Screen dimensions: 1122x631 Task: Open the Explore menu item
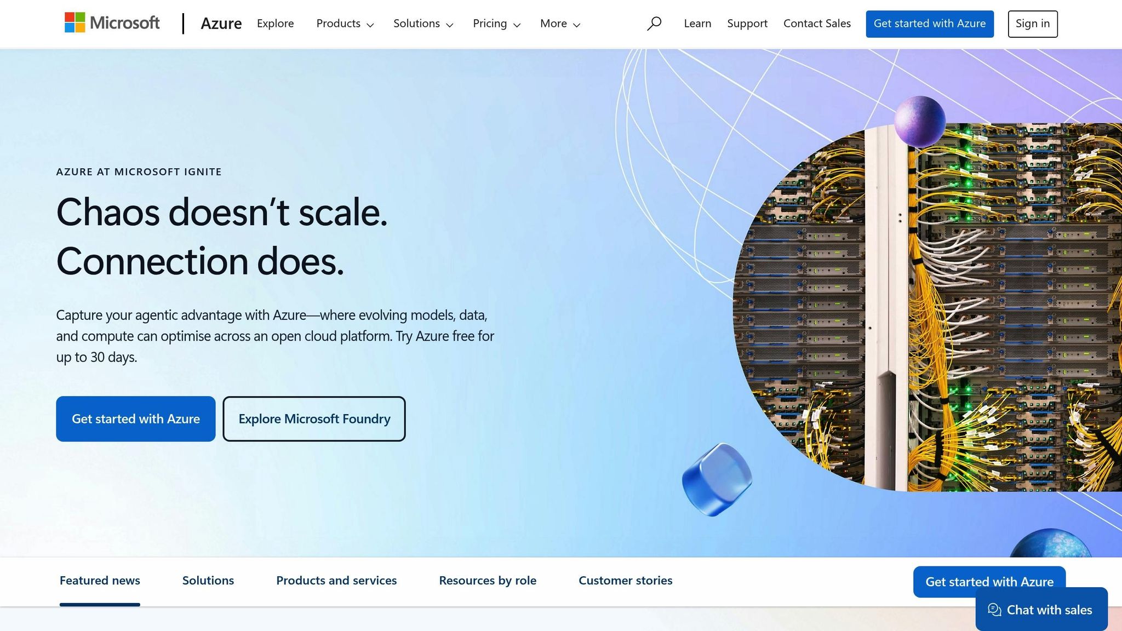(x=275, y=24)
